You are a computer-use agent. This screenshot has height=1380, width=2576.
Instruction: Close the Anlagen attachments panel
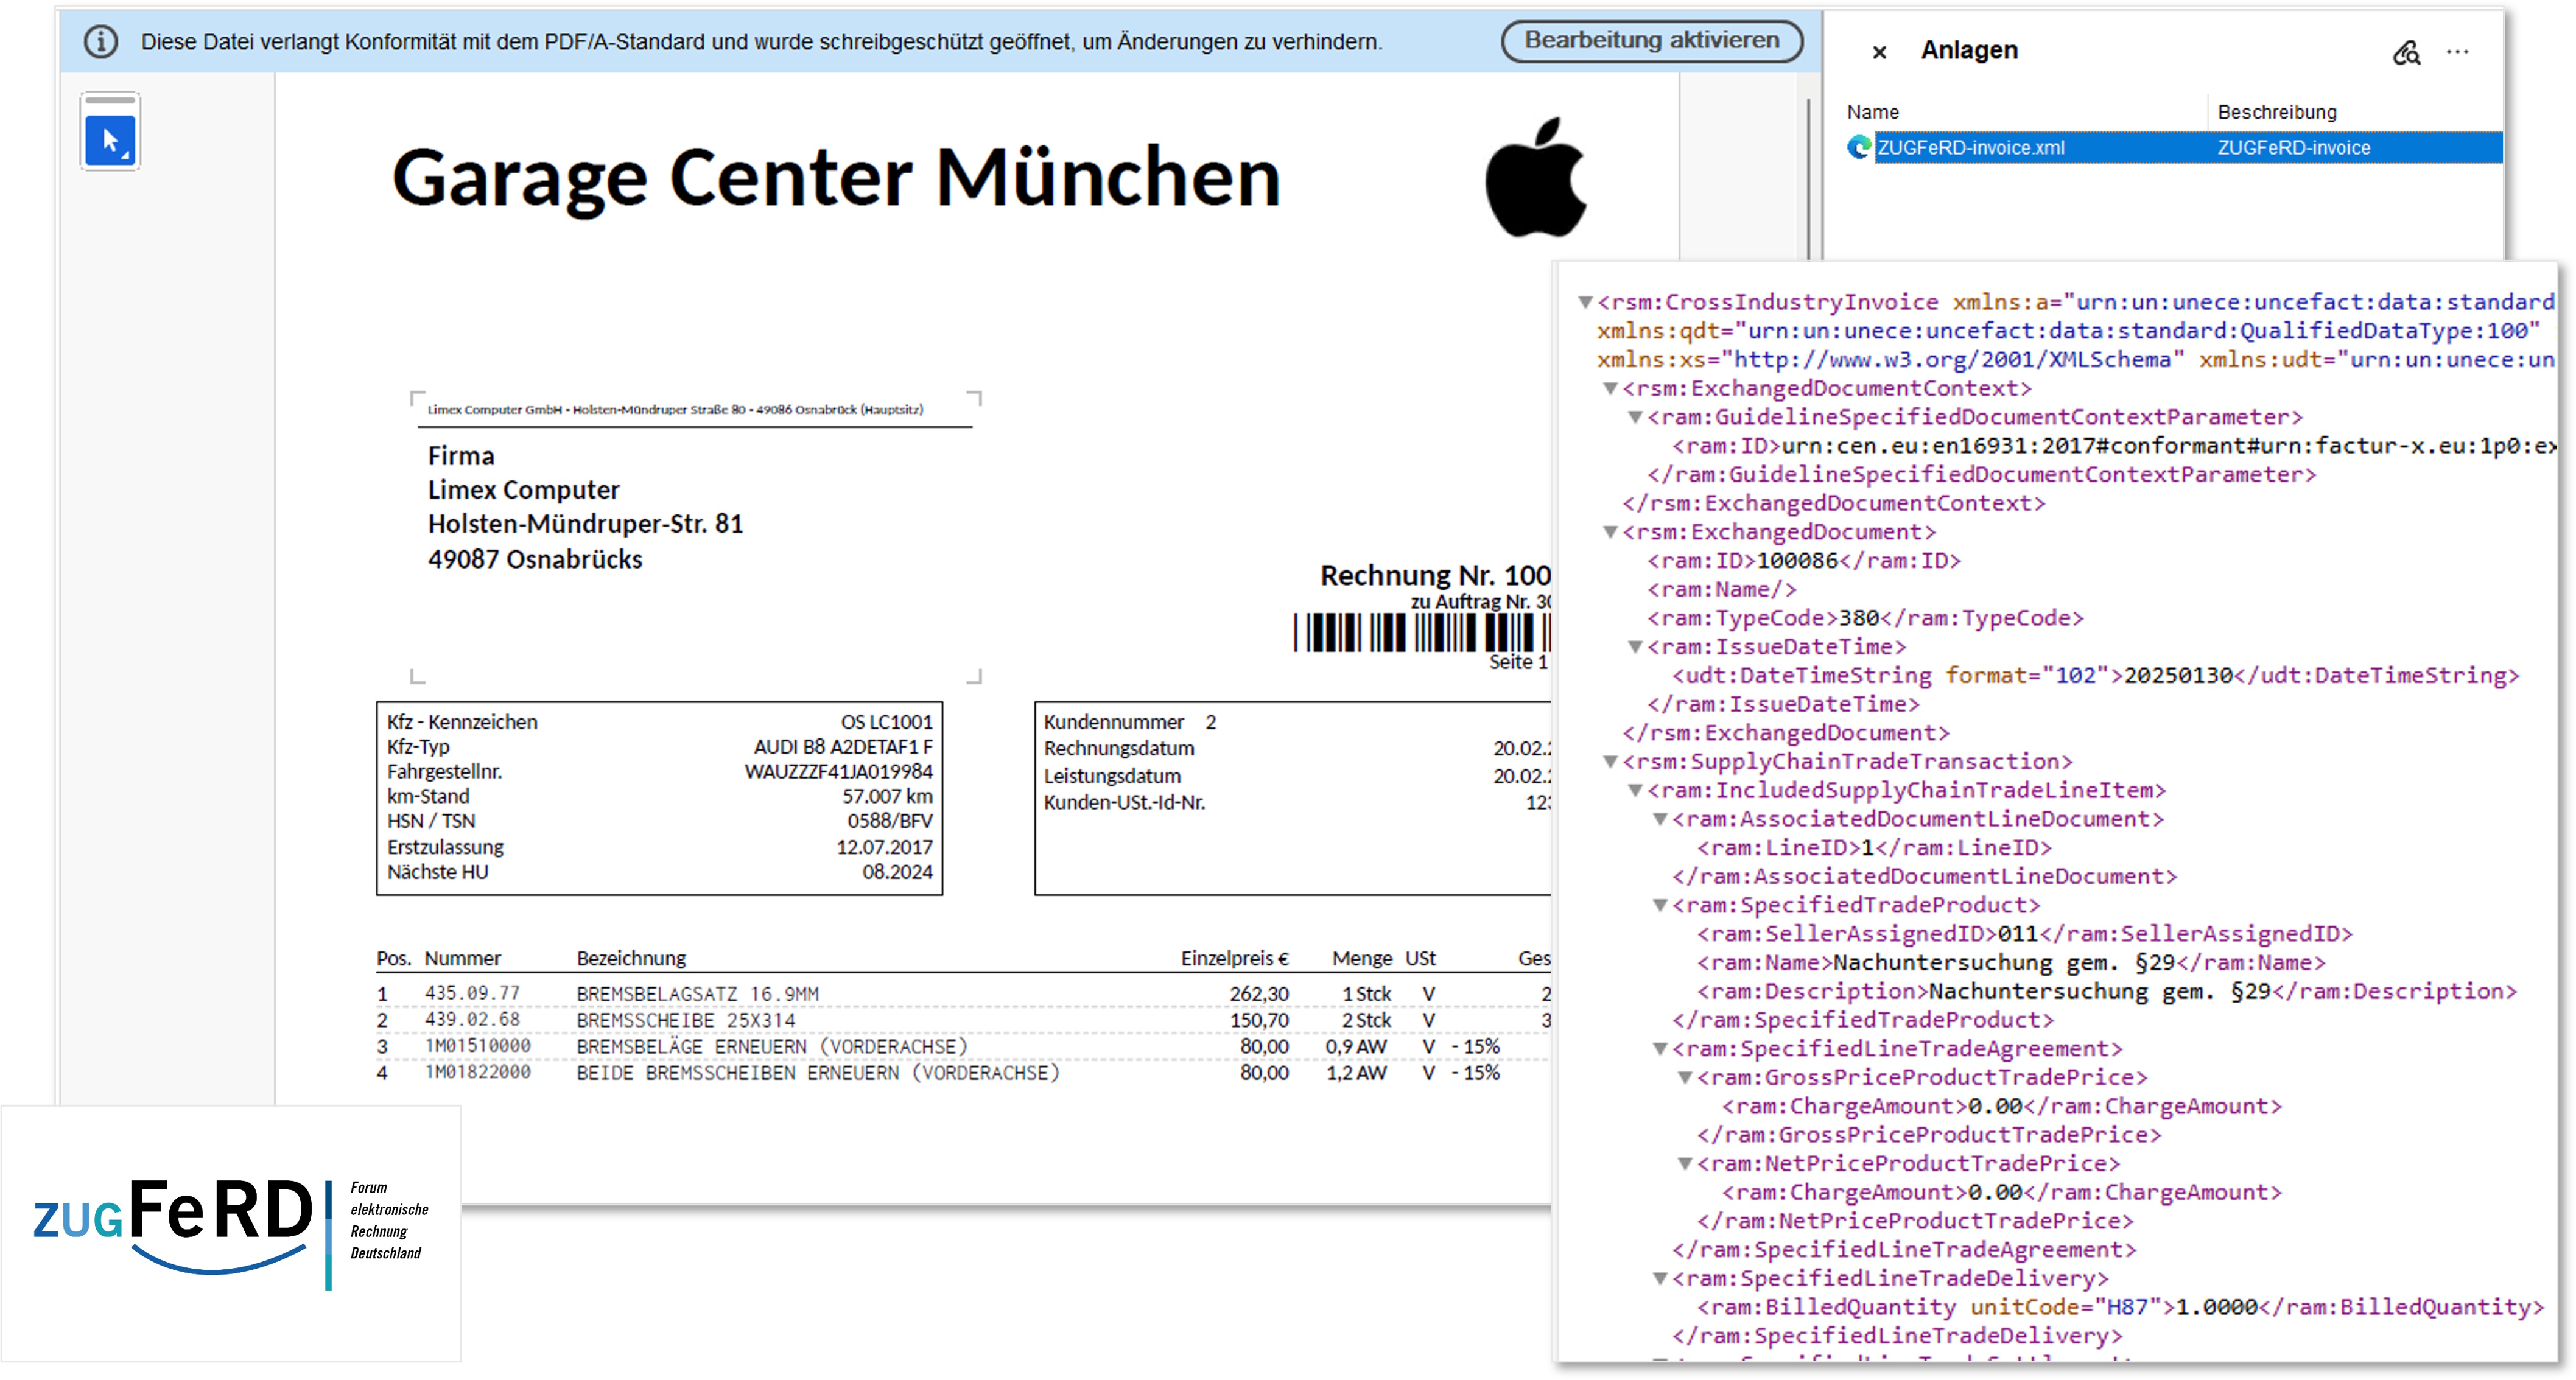(1879, 52)
